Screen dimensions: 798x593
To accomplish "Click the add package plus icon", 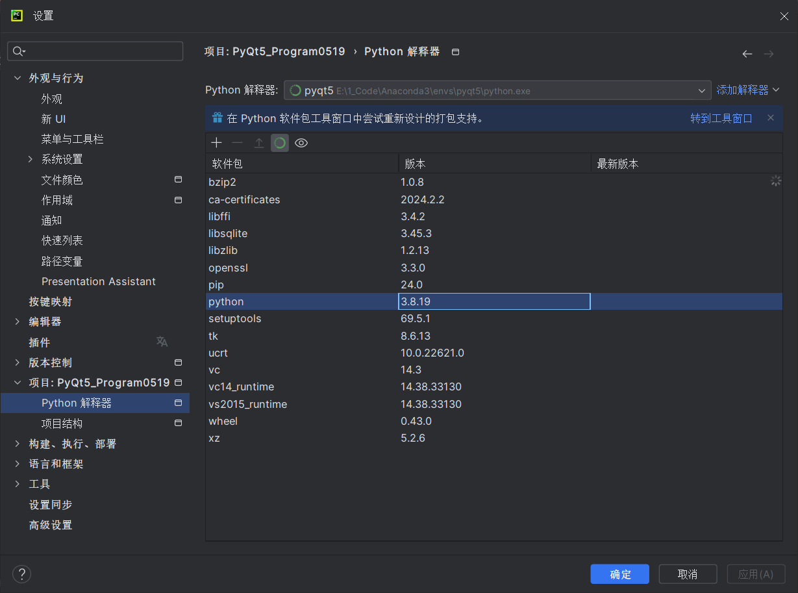I will coord(217,143).
